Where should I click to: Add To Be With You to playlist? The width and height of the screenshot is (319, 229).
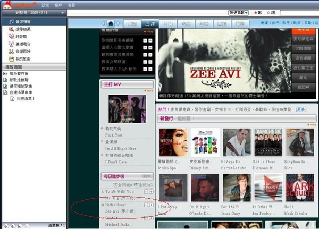coord(151,192)
